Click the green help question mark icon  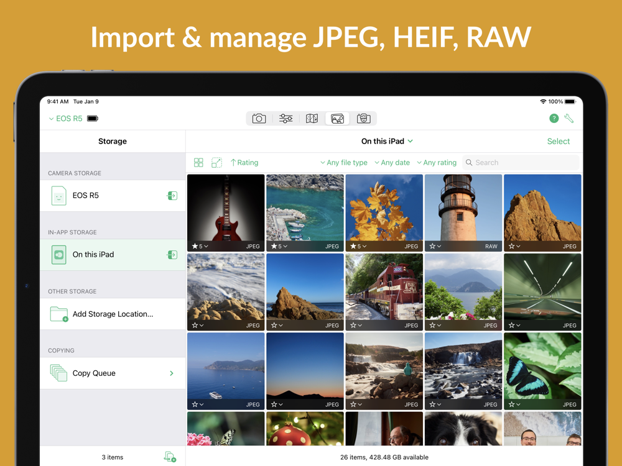[x=554, y=118]
